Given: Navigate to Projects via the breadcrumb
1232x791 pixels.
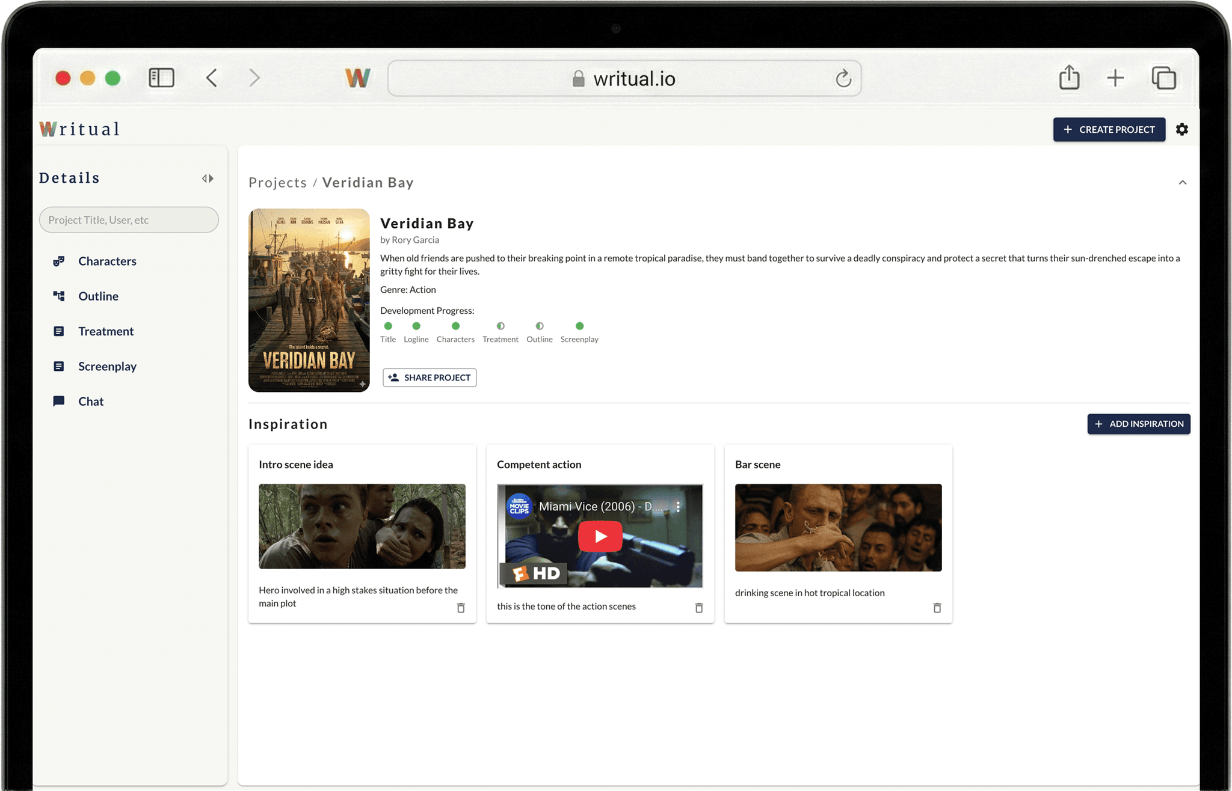Looking at the screenshot, I should pos(277,182).
